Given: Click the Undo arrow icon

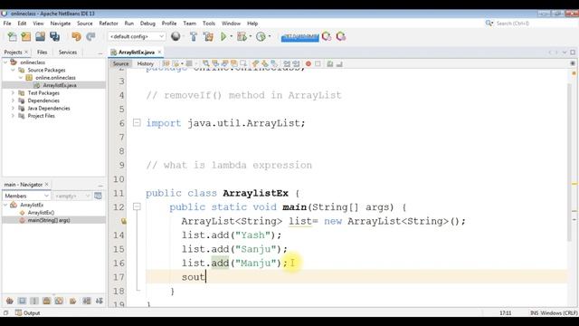Looking at the screenshot, I should [76, 36].
